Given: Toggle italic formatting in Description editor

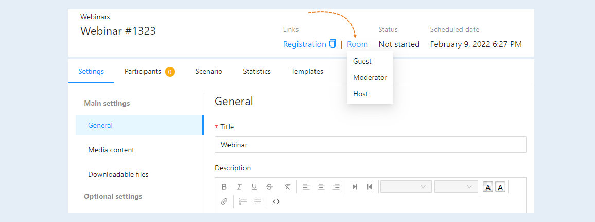Looking at the screenshot, I should pos(239,187).
